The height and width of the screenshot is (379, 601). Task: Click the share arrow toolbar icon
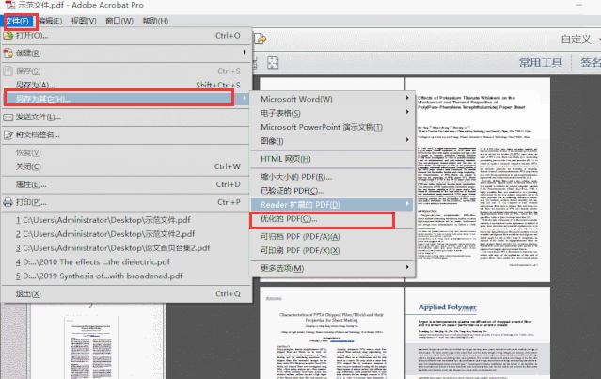[x=261, y=39]
